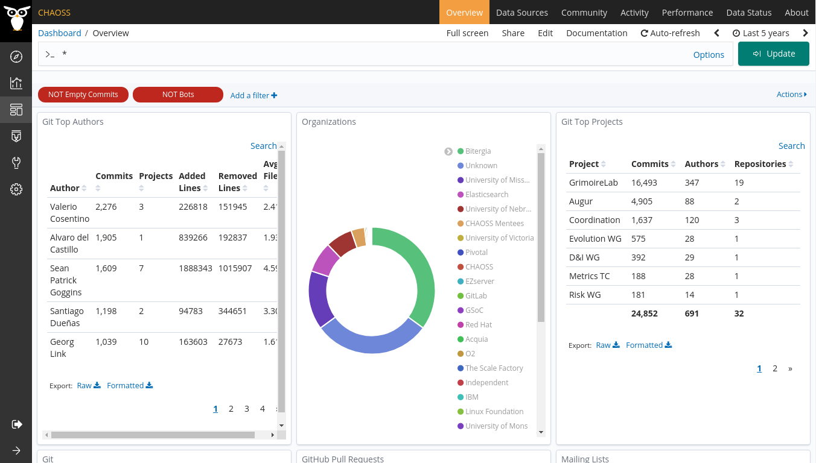Screen dimensions: 816x463
Task: Open the About menu
Action: coord(797,12)
